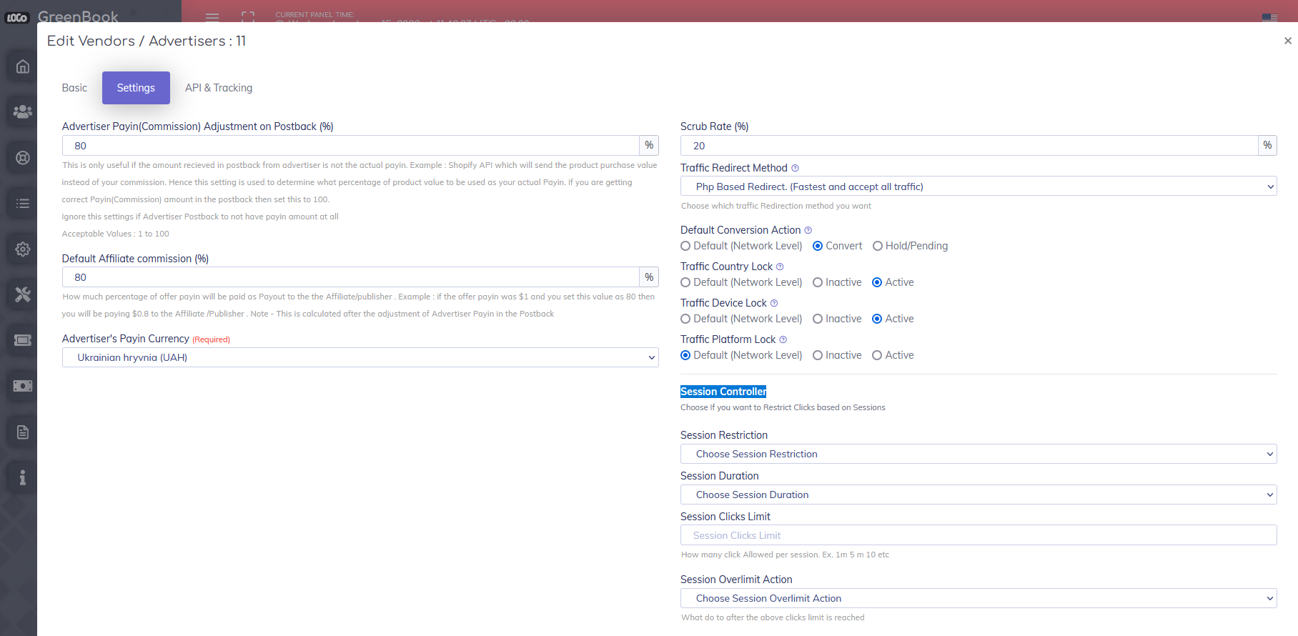Viewport: 1298px width, 636px height.
Task: Set Traffic Device Lock to Default (Network Level)
Action: tap(685, 319)
